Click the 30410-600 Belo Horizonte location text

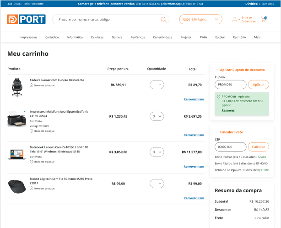click(x=26, y=4)
